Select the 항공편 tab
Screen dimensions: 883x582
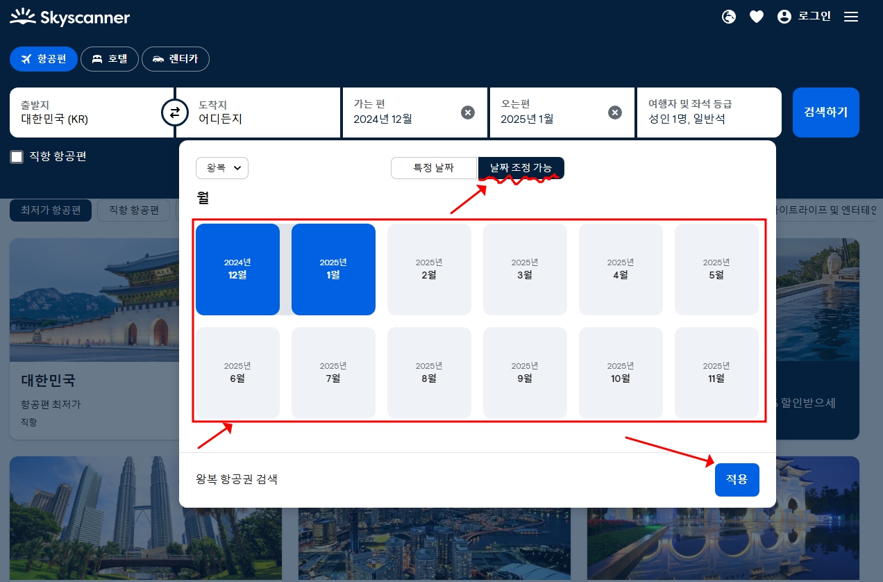(x=44, y=59)
